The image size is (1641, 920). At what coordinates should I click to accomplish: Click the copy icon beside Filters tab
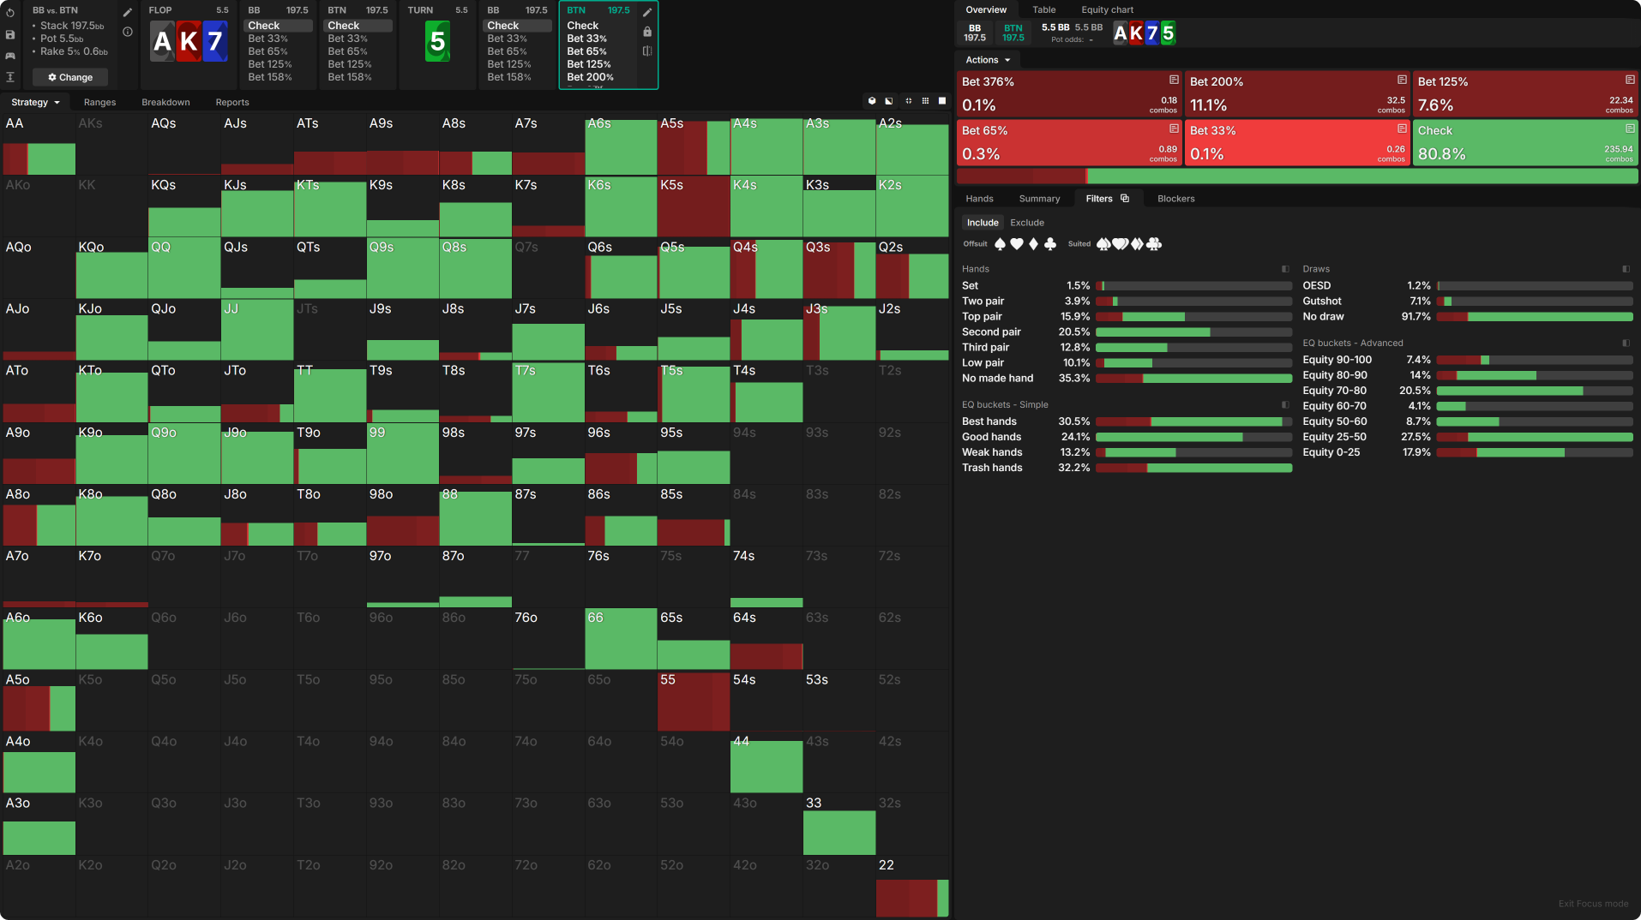pos(1125,199)
